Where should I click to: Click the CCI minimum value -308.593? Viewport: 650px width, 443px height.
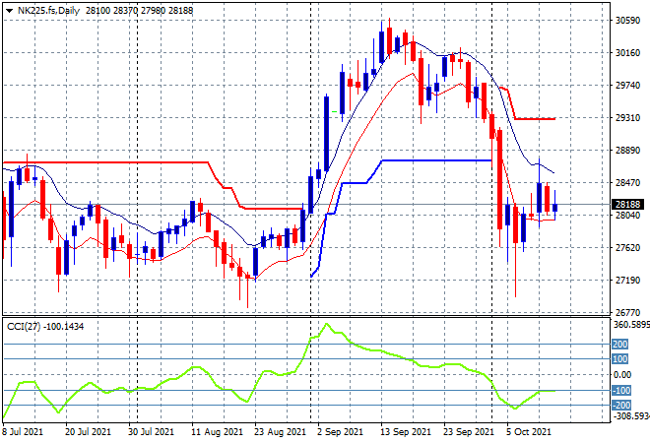tap(631, 415)
